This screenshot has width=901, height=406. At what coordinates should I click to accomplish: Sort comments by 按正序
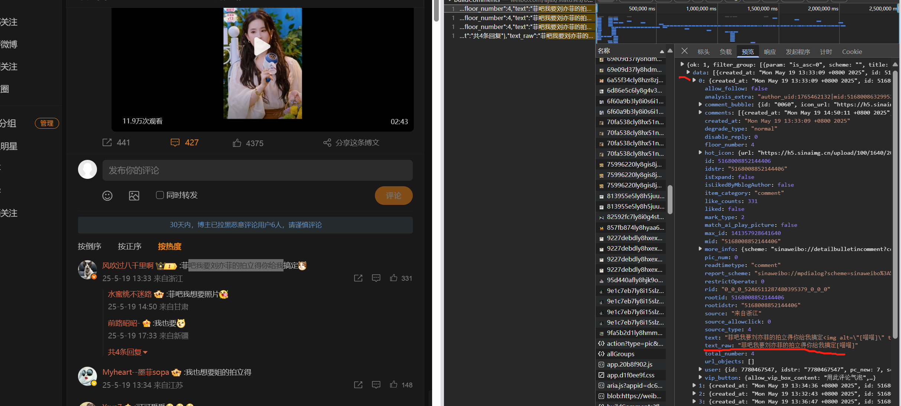(x=130, y=246)
